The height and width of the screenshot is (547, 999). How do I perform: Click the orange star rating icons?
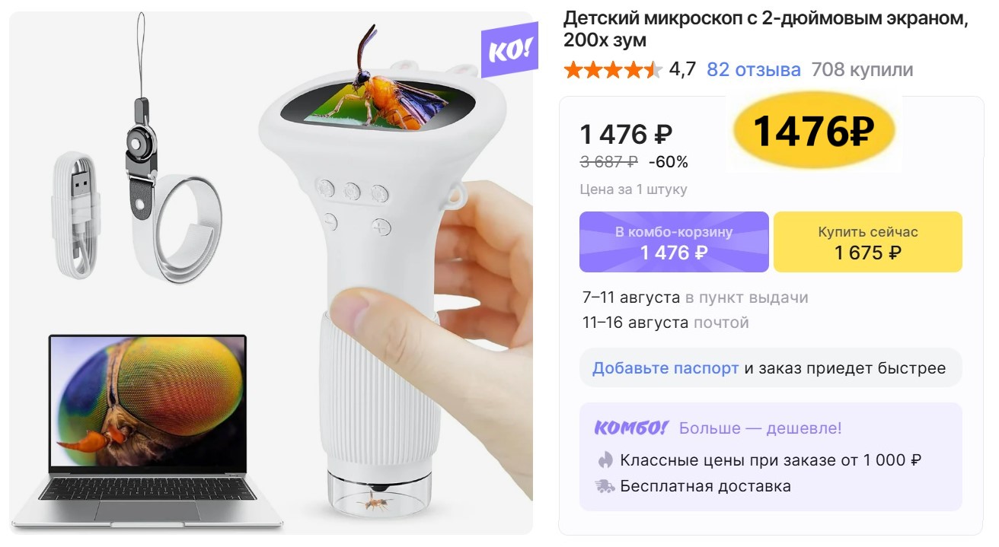click(613, 71)
